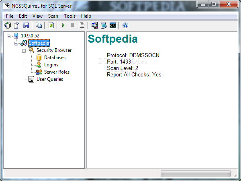This screenshot has height=181, width=241.
Task: Stop scan with the gray square icon
Action: (73, 25)
